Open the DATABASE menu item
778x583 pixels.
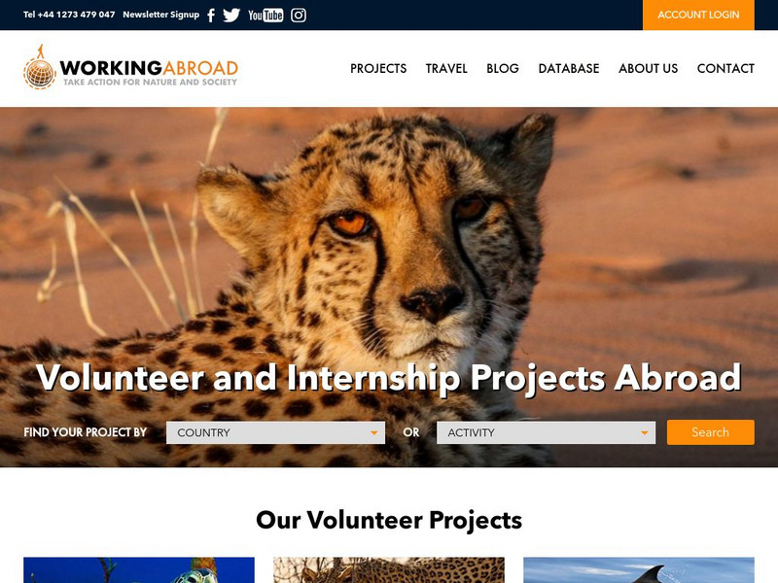click(x=569, y=68)
